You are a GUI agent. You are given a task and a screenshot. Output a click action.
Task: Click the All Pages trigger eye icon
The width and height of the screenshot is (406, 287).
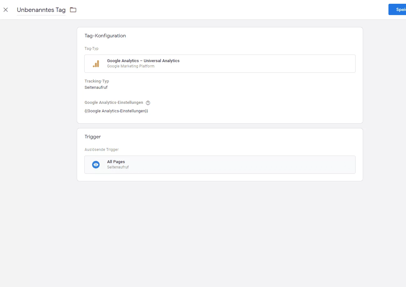click(96, 165)
